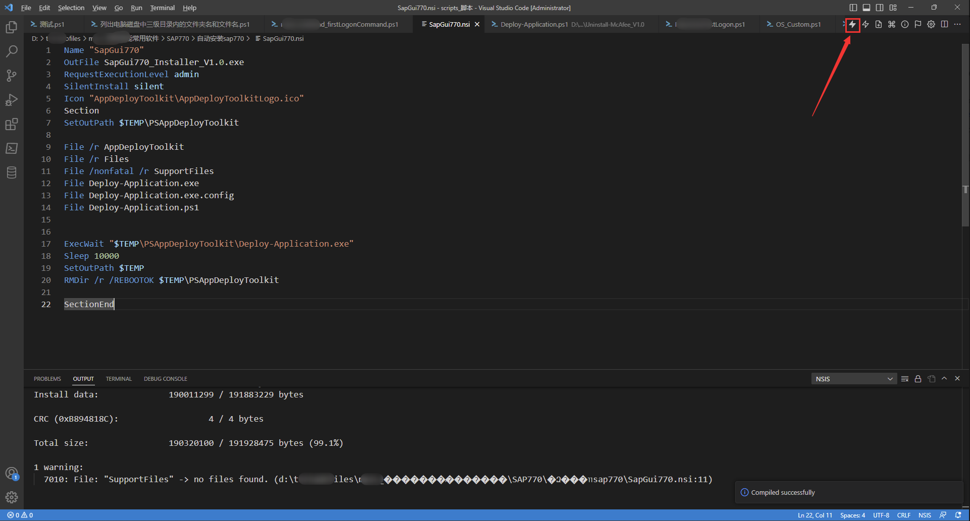Screen dimensions: 970x521
Task: Open More Actions ellipsis in editor toolbar
Action: coord(957,24)
